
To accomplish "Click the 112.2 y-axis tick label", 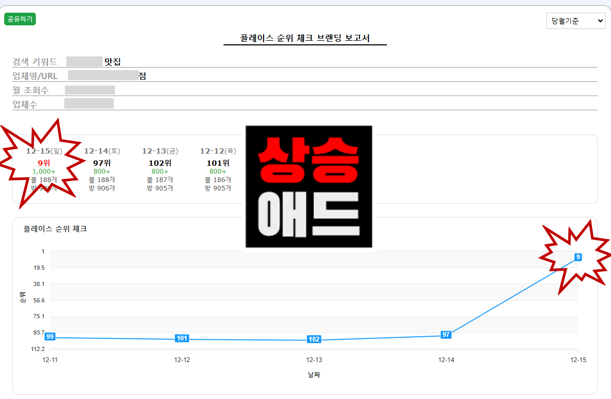I will [38, 349].
